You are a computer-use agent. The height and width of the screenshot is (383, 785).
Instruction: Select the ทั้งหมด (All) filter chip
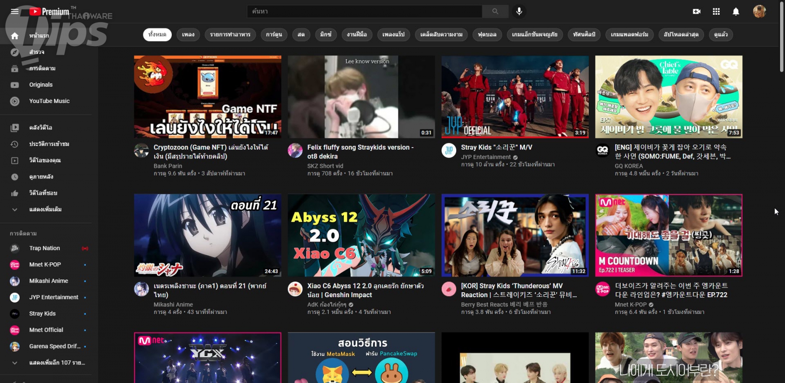[x=157, y=34]
